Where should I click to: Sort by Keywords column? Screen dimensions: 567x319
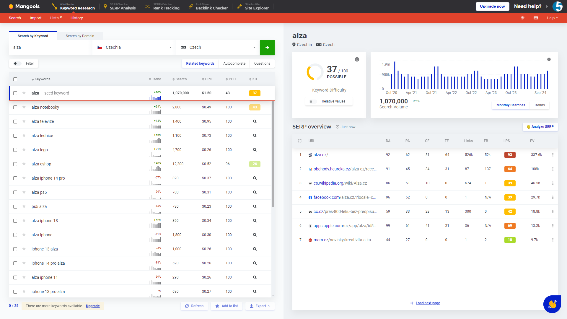(41, 79)
